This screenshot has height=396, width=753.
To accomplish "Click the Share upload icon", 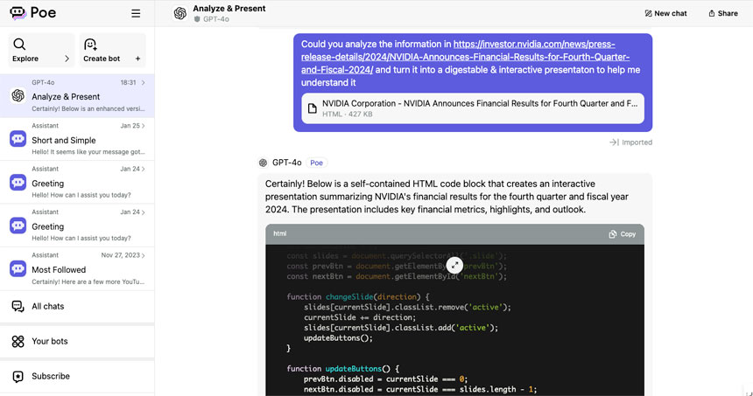I will coord(712,13).
